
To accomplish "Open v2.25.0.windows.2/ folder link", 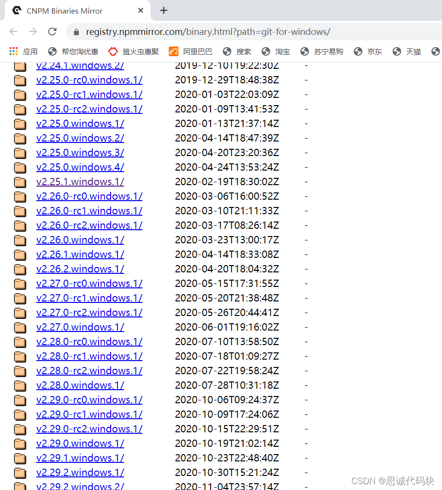I will [80, 138].
